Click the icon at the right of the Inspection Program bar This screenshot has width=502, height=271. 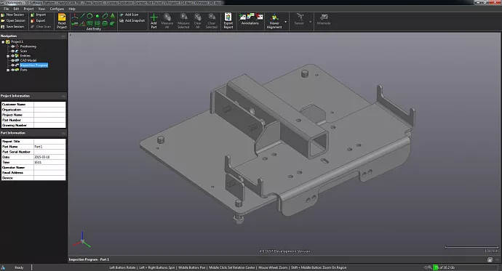tap(490, 260)
